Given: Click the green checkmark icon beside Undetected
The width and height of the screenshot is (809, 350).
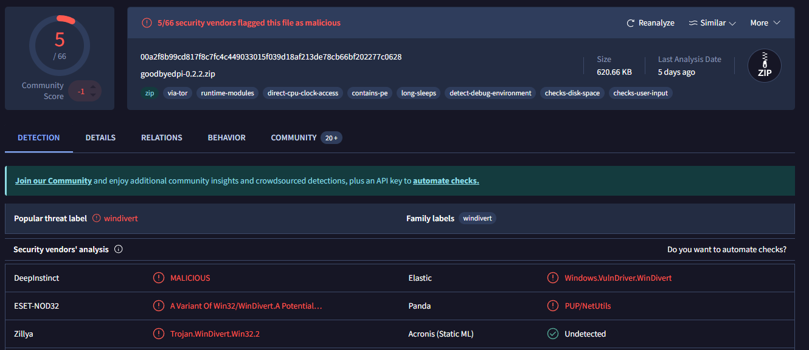Looking at the screenshot, I should (x=553, y=334).
